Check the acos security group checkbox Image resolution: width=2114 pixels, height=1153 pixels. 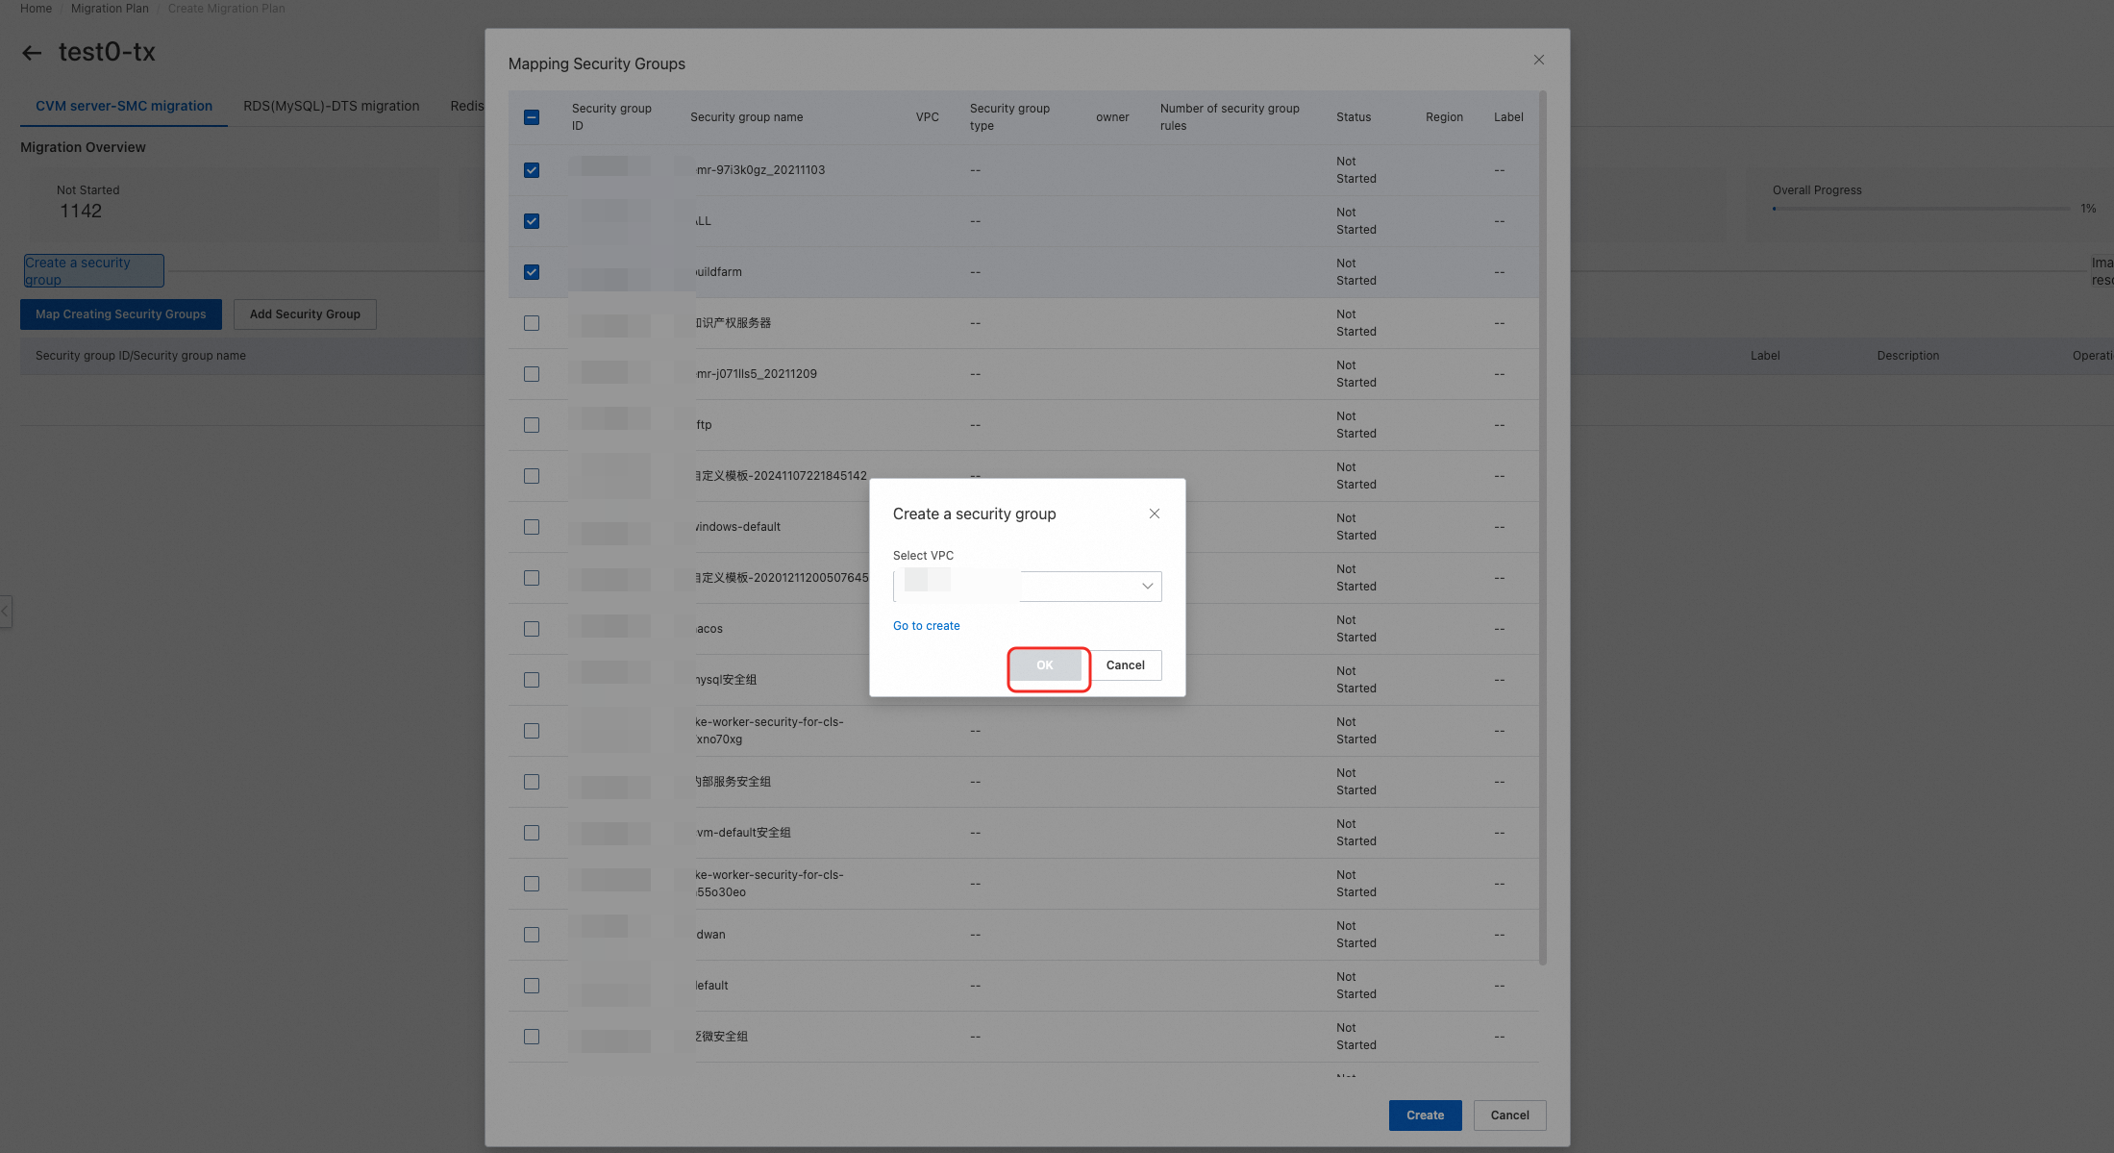coord(532,629)
